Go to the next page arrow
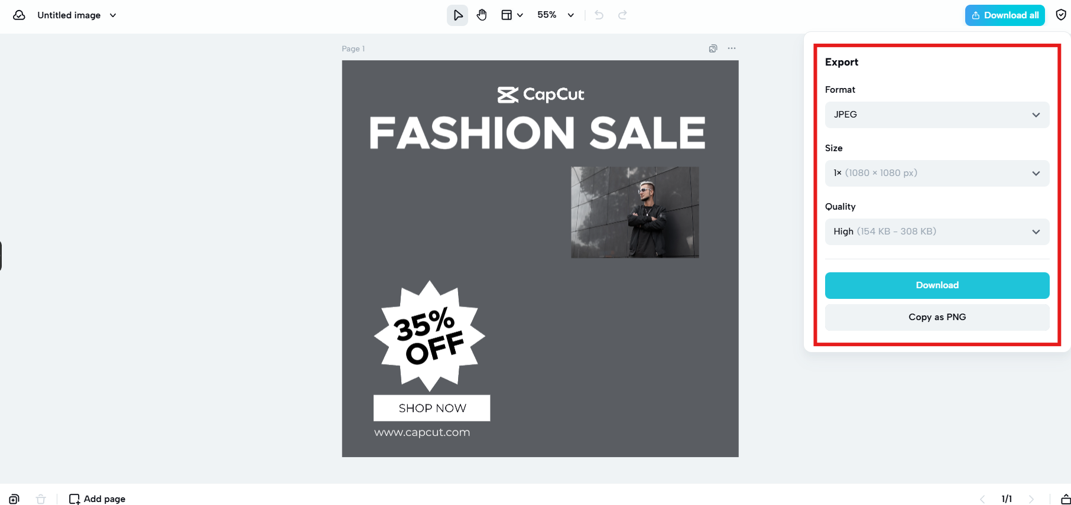This screenshot has width=1071, height=505. click(x=1031, y=499)
